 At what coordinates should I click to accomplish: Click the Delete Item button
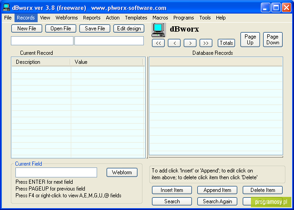coord(263,190)
